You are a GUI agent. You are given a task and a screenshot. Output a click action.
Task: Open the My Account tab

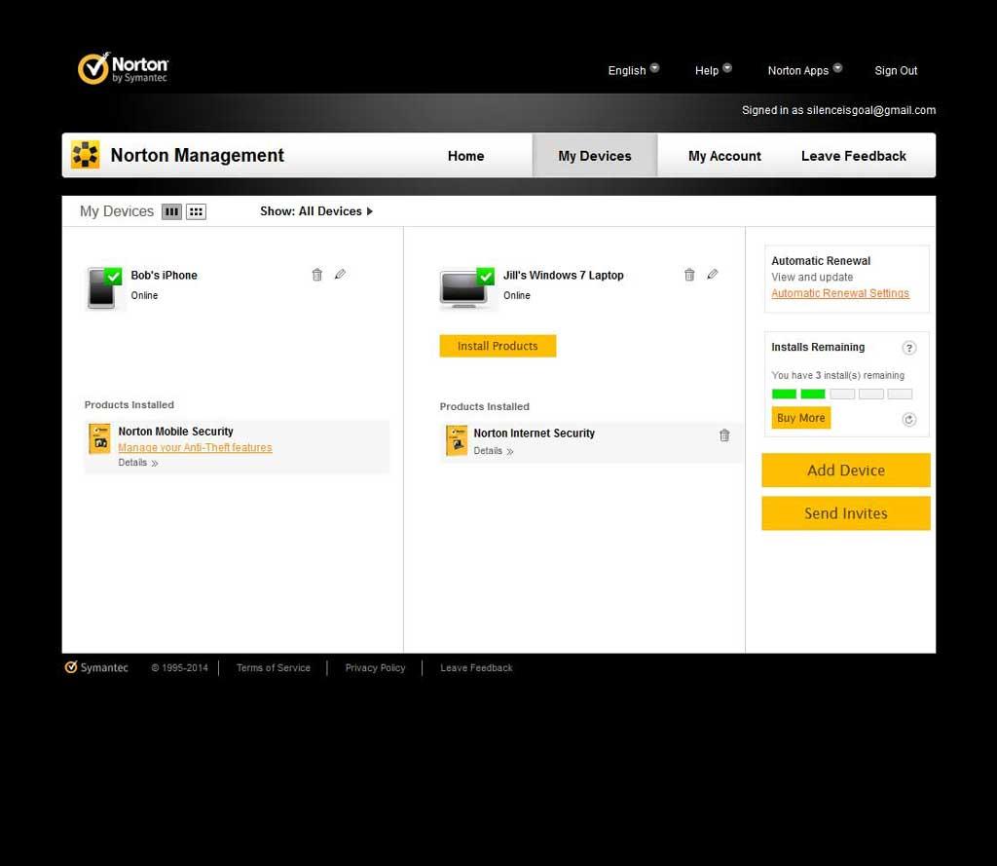(x=724, y=156)
